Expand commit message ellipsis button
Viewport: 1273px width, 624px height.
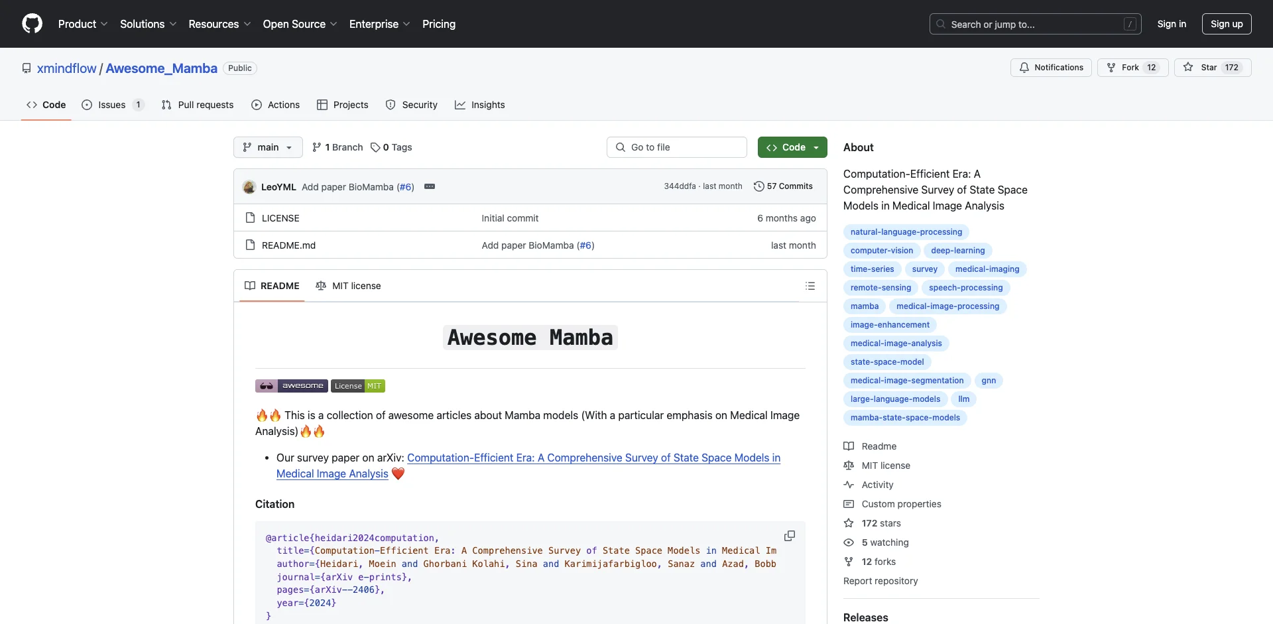[430, 186]
